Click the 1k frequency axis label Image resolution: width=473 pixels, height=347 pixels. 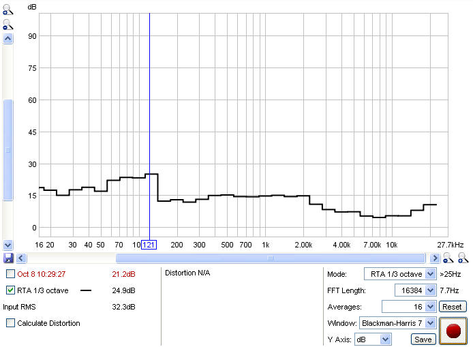click(265, 245)
